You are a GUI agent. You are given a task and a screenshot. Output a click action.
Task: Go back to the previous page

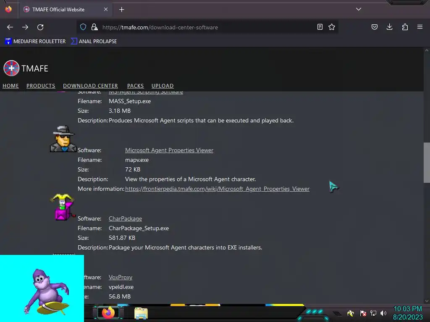(10, 27)
